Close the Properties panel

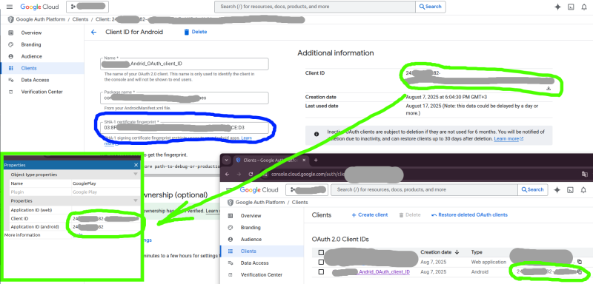pyautogui.click(x=136, y=165)
